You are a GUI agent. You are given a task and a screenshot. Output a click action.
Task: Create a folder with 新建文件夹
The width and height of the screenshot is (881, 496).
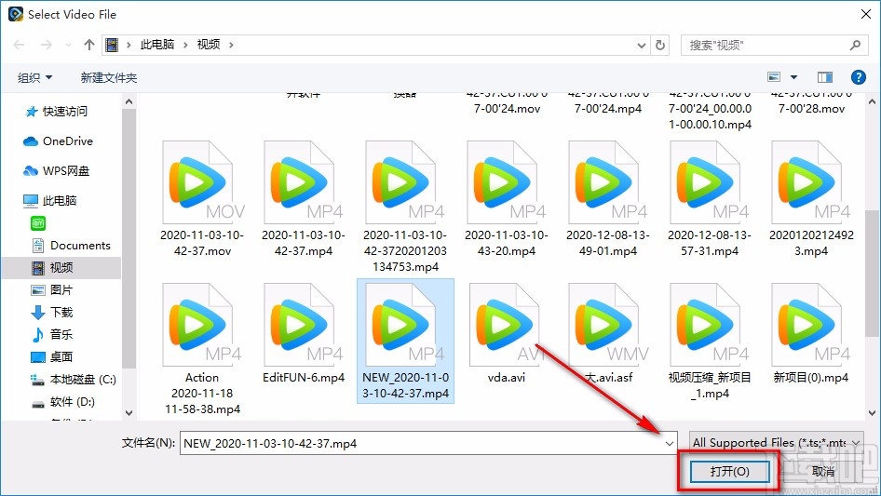pyautogui.click(x=108, y=77)
